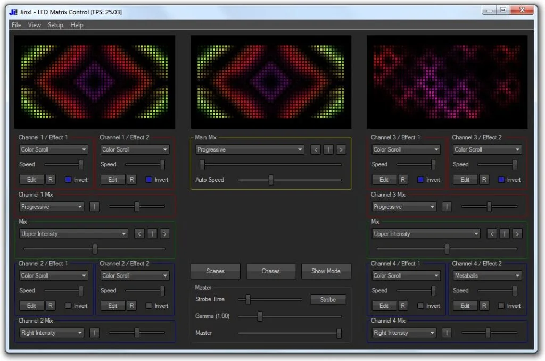Open Channel 3 Mix Progressive dropdown
The image size is (545, 361).
click(x=404, y=207)
